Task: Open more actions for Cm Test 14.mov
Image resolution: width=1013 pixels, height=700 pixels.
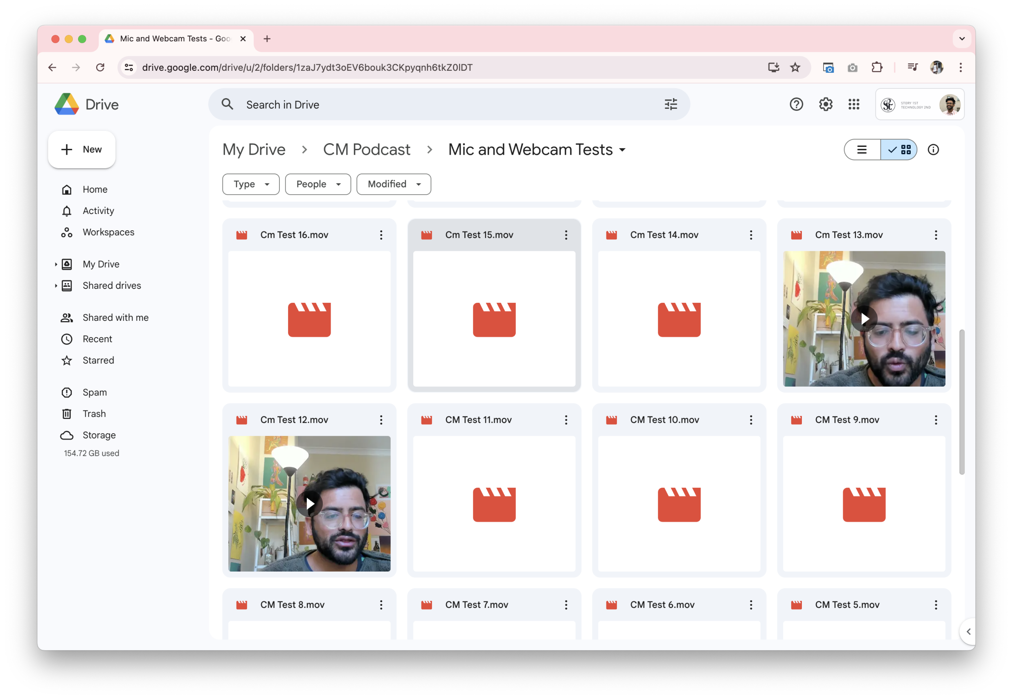Action: pos(751,235)
